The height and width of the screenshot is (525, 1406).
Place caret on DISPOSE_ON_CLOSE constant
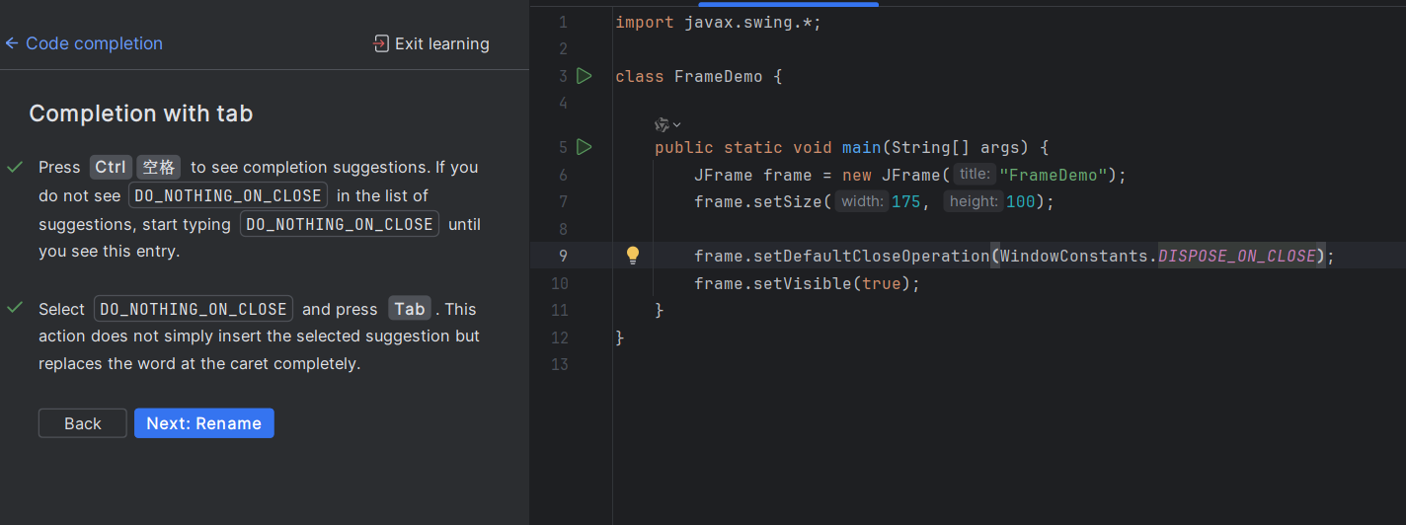1236,256
